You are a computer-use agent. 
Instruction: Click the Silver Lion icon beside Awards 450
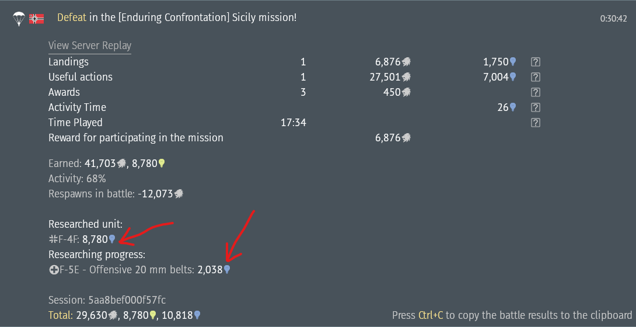(x=406, y=92)
